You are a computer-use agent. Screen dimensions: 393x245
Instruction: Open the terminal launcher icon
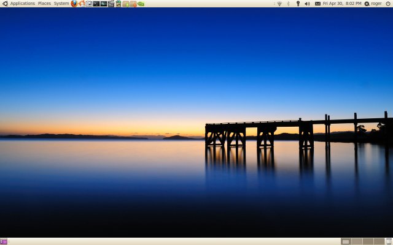pyautogui.click(x=96, y=4)
